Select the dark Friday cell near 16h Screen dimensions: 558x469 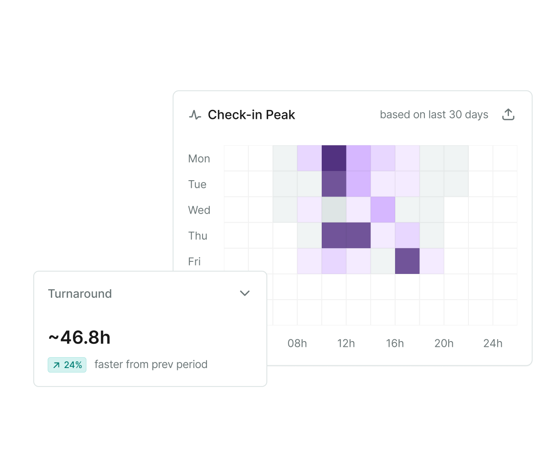[x=407, y=261]
